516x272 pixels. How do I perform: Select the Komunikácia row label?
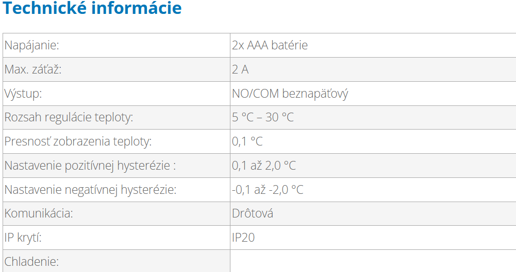(x=39, y=213)
